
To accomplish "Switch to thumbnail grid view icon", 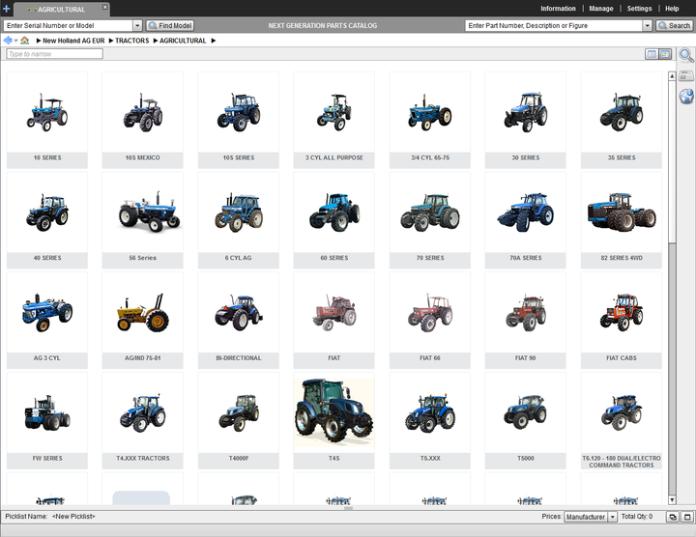I will click(665, 54).
